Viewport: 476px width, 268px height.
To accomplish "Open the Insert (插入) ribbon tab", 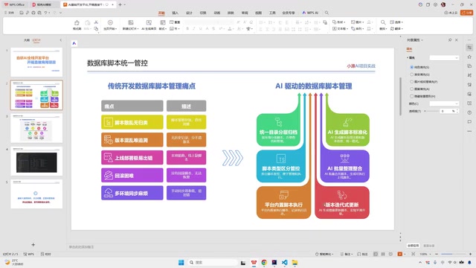I will pyautogui.click(x=176, y=13).
